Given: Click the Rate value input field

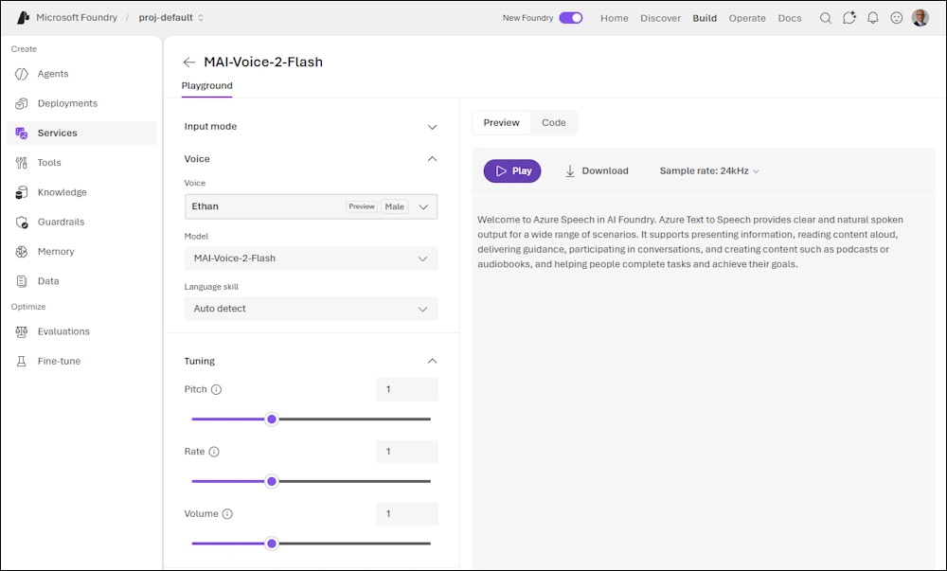Looking at the screenshot, I should [407, 452].
